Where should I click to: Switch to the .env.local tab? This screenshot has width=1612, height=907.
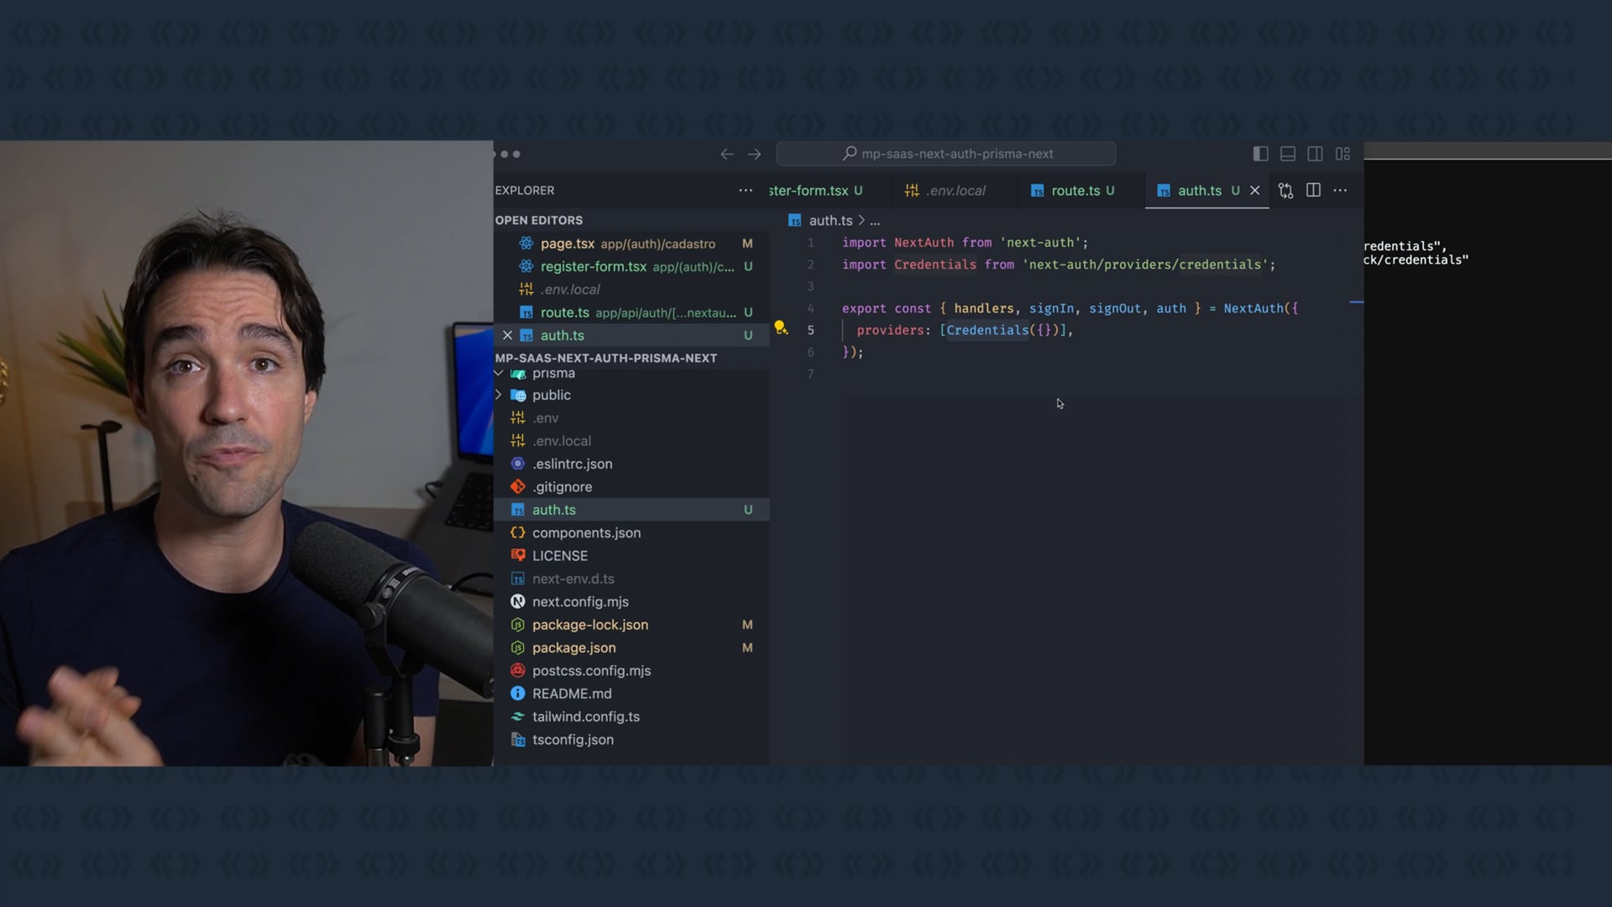955,191
